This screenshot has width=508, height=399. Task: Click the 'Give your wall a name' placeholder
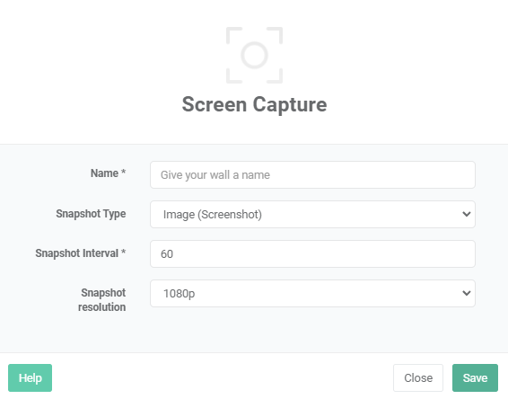[215, 175]
